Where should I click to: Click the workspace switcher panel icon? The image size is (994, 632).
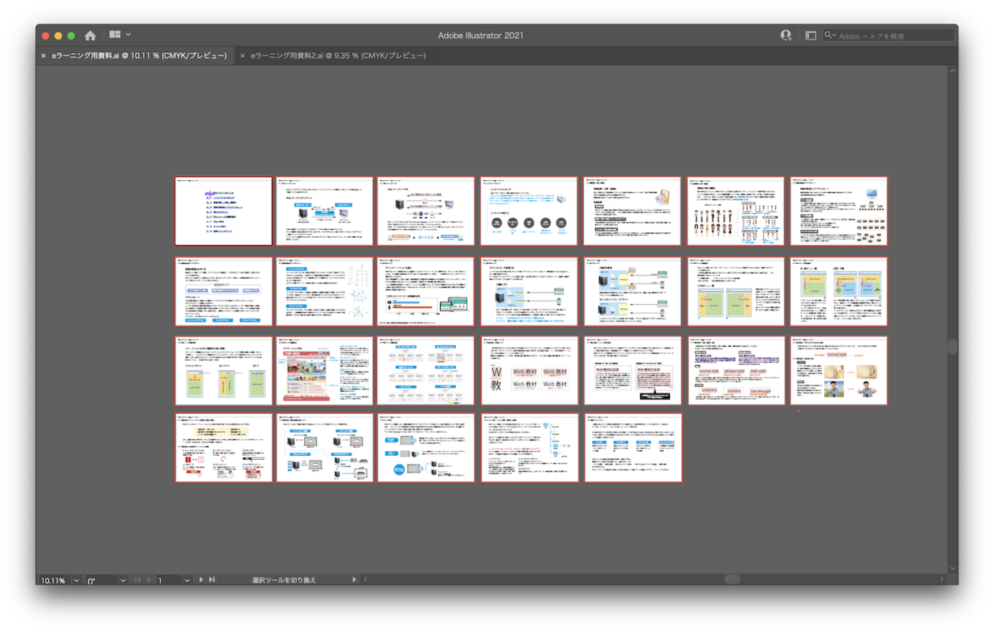click(810, 36)
